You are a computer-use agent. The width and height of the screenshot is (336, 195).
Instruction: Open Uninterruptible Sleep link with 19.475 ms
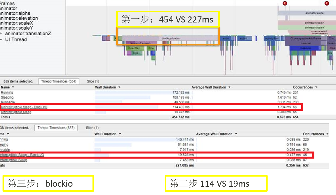tap(16, 112)
